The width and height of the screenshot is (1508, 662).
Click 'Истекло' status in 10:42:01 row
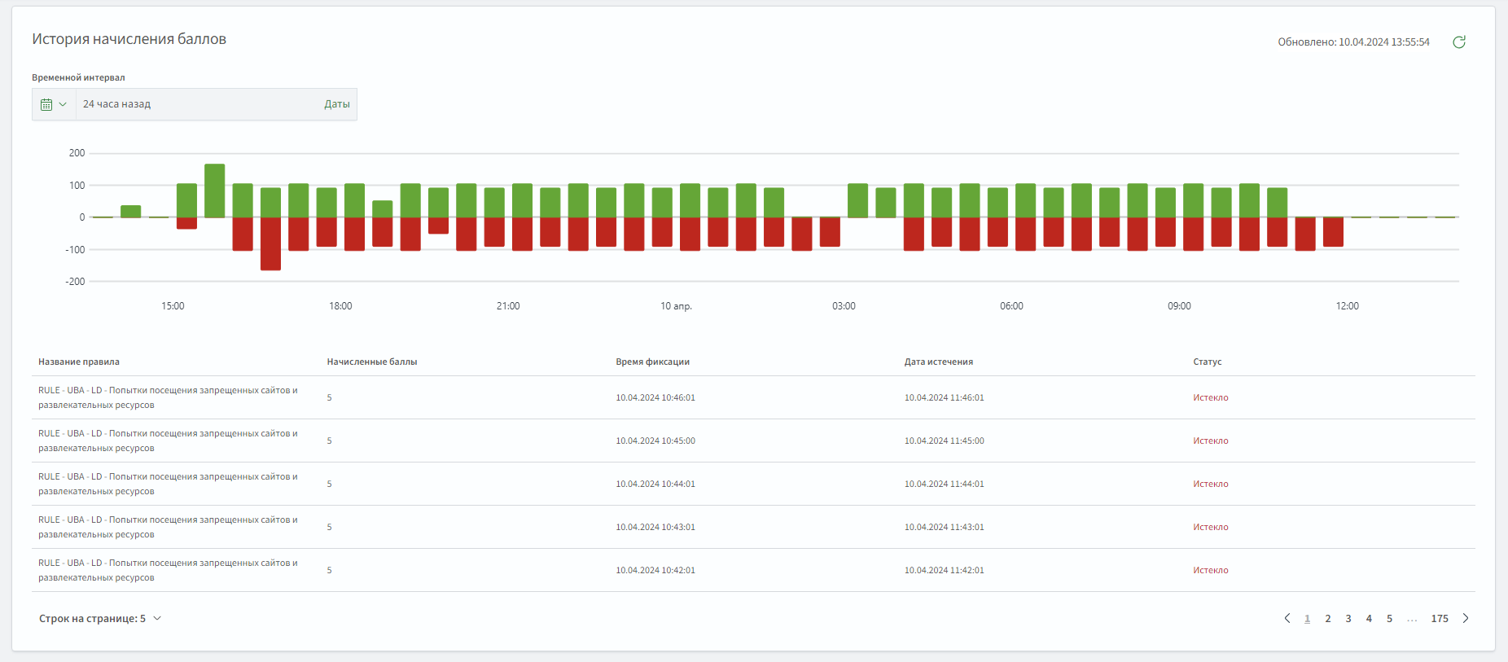point(1211,570)
